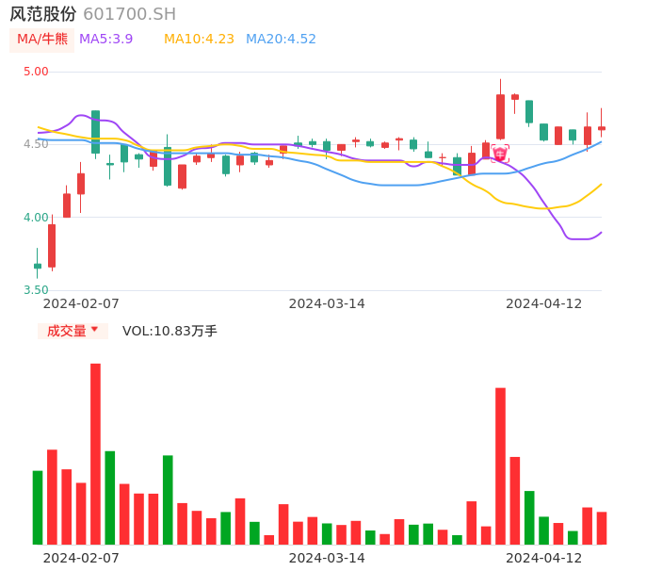Click the large red candlestick above the bull marker
Screen dimensions: 646x571
[500, 117]
